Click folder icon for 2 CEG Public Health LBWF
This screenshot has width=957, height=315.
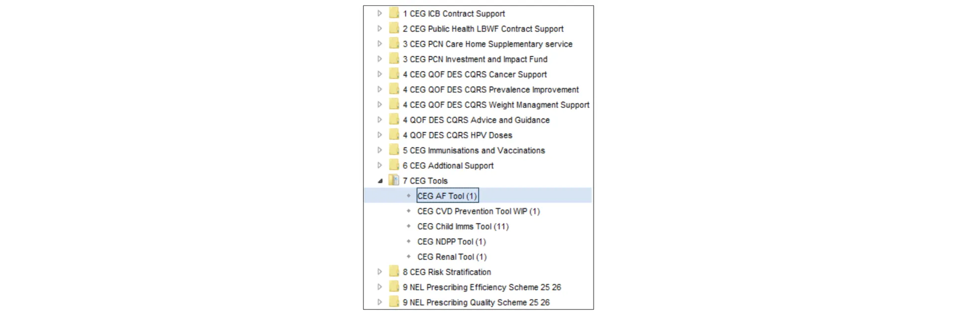click(394, 29)
